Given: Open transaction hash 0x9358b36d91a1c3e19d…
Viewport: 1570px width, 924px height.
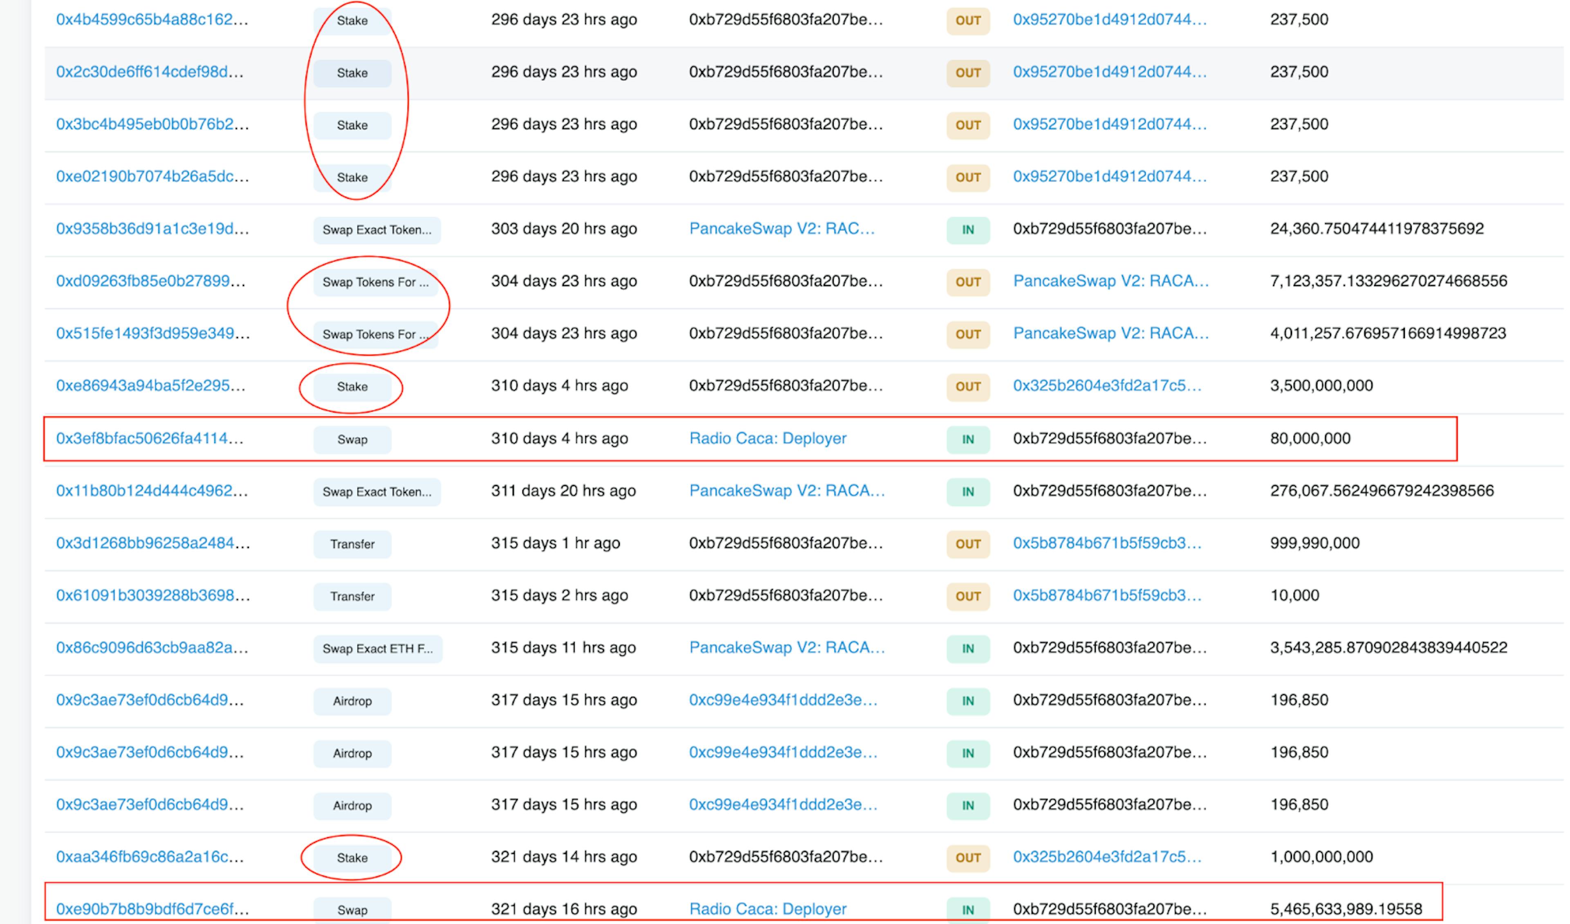Looking at the screenshot, I should click(x=153, y=229).
